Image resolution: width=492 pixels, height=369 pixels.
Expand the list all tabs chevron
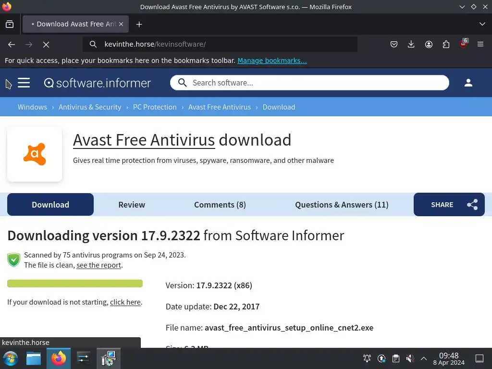[482, 24]
